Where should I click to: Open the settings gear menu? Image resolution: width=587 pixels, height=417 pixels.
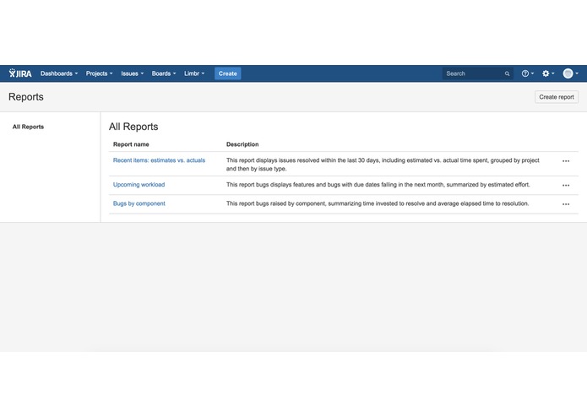548,73
